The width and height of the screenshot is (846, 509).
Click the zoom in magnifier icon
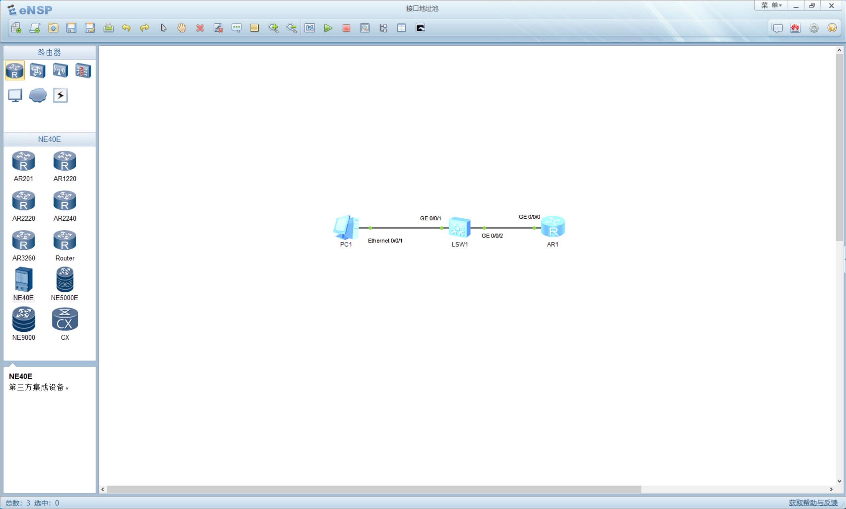[x=273, y=28]
